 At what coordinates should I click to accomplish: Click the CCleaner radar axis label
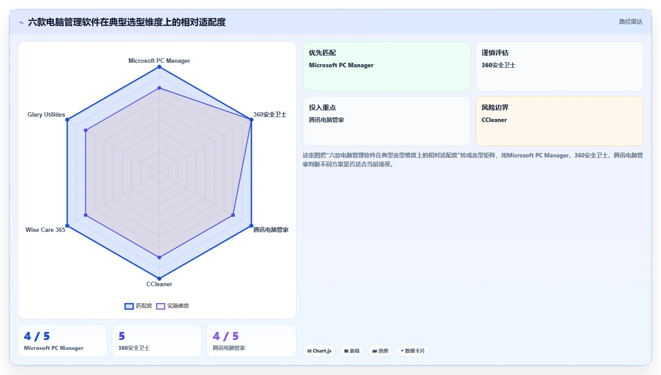pyautogui.click(x=159, y=284)
